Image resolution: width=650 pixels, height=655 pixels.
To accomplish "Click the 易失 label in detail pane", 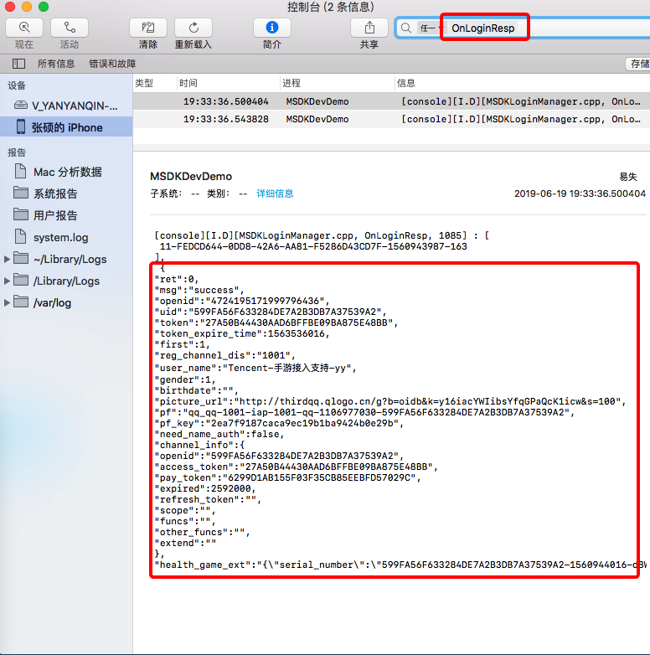I will point(628,177).
